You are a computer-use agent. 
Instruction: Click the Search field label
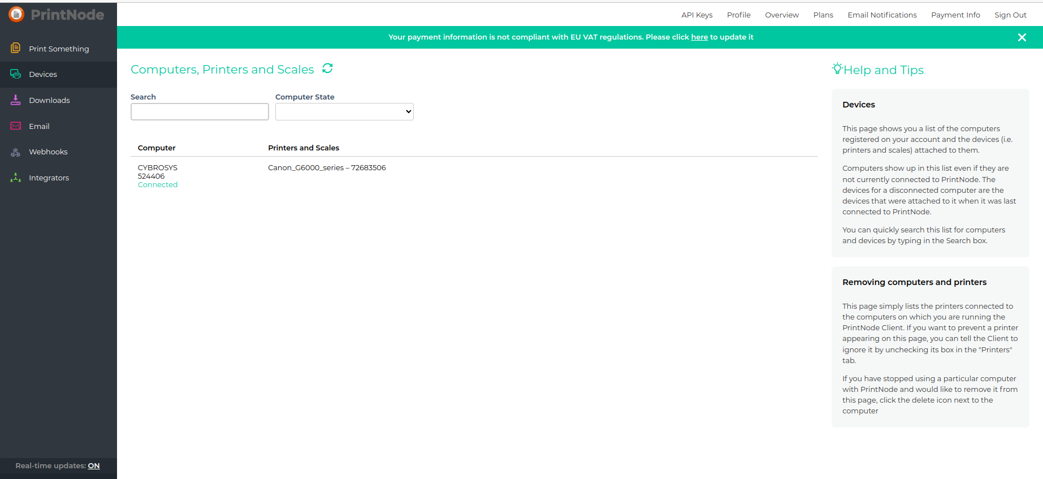coord(143,97)
